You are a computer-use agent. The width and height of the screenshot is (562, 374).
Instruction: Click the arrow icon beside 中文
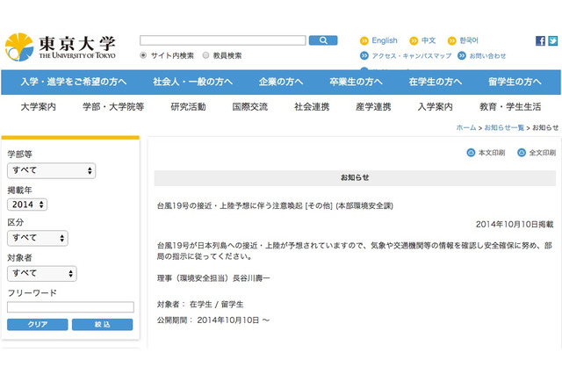(x=414, y=41)
